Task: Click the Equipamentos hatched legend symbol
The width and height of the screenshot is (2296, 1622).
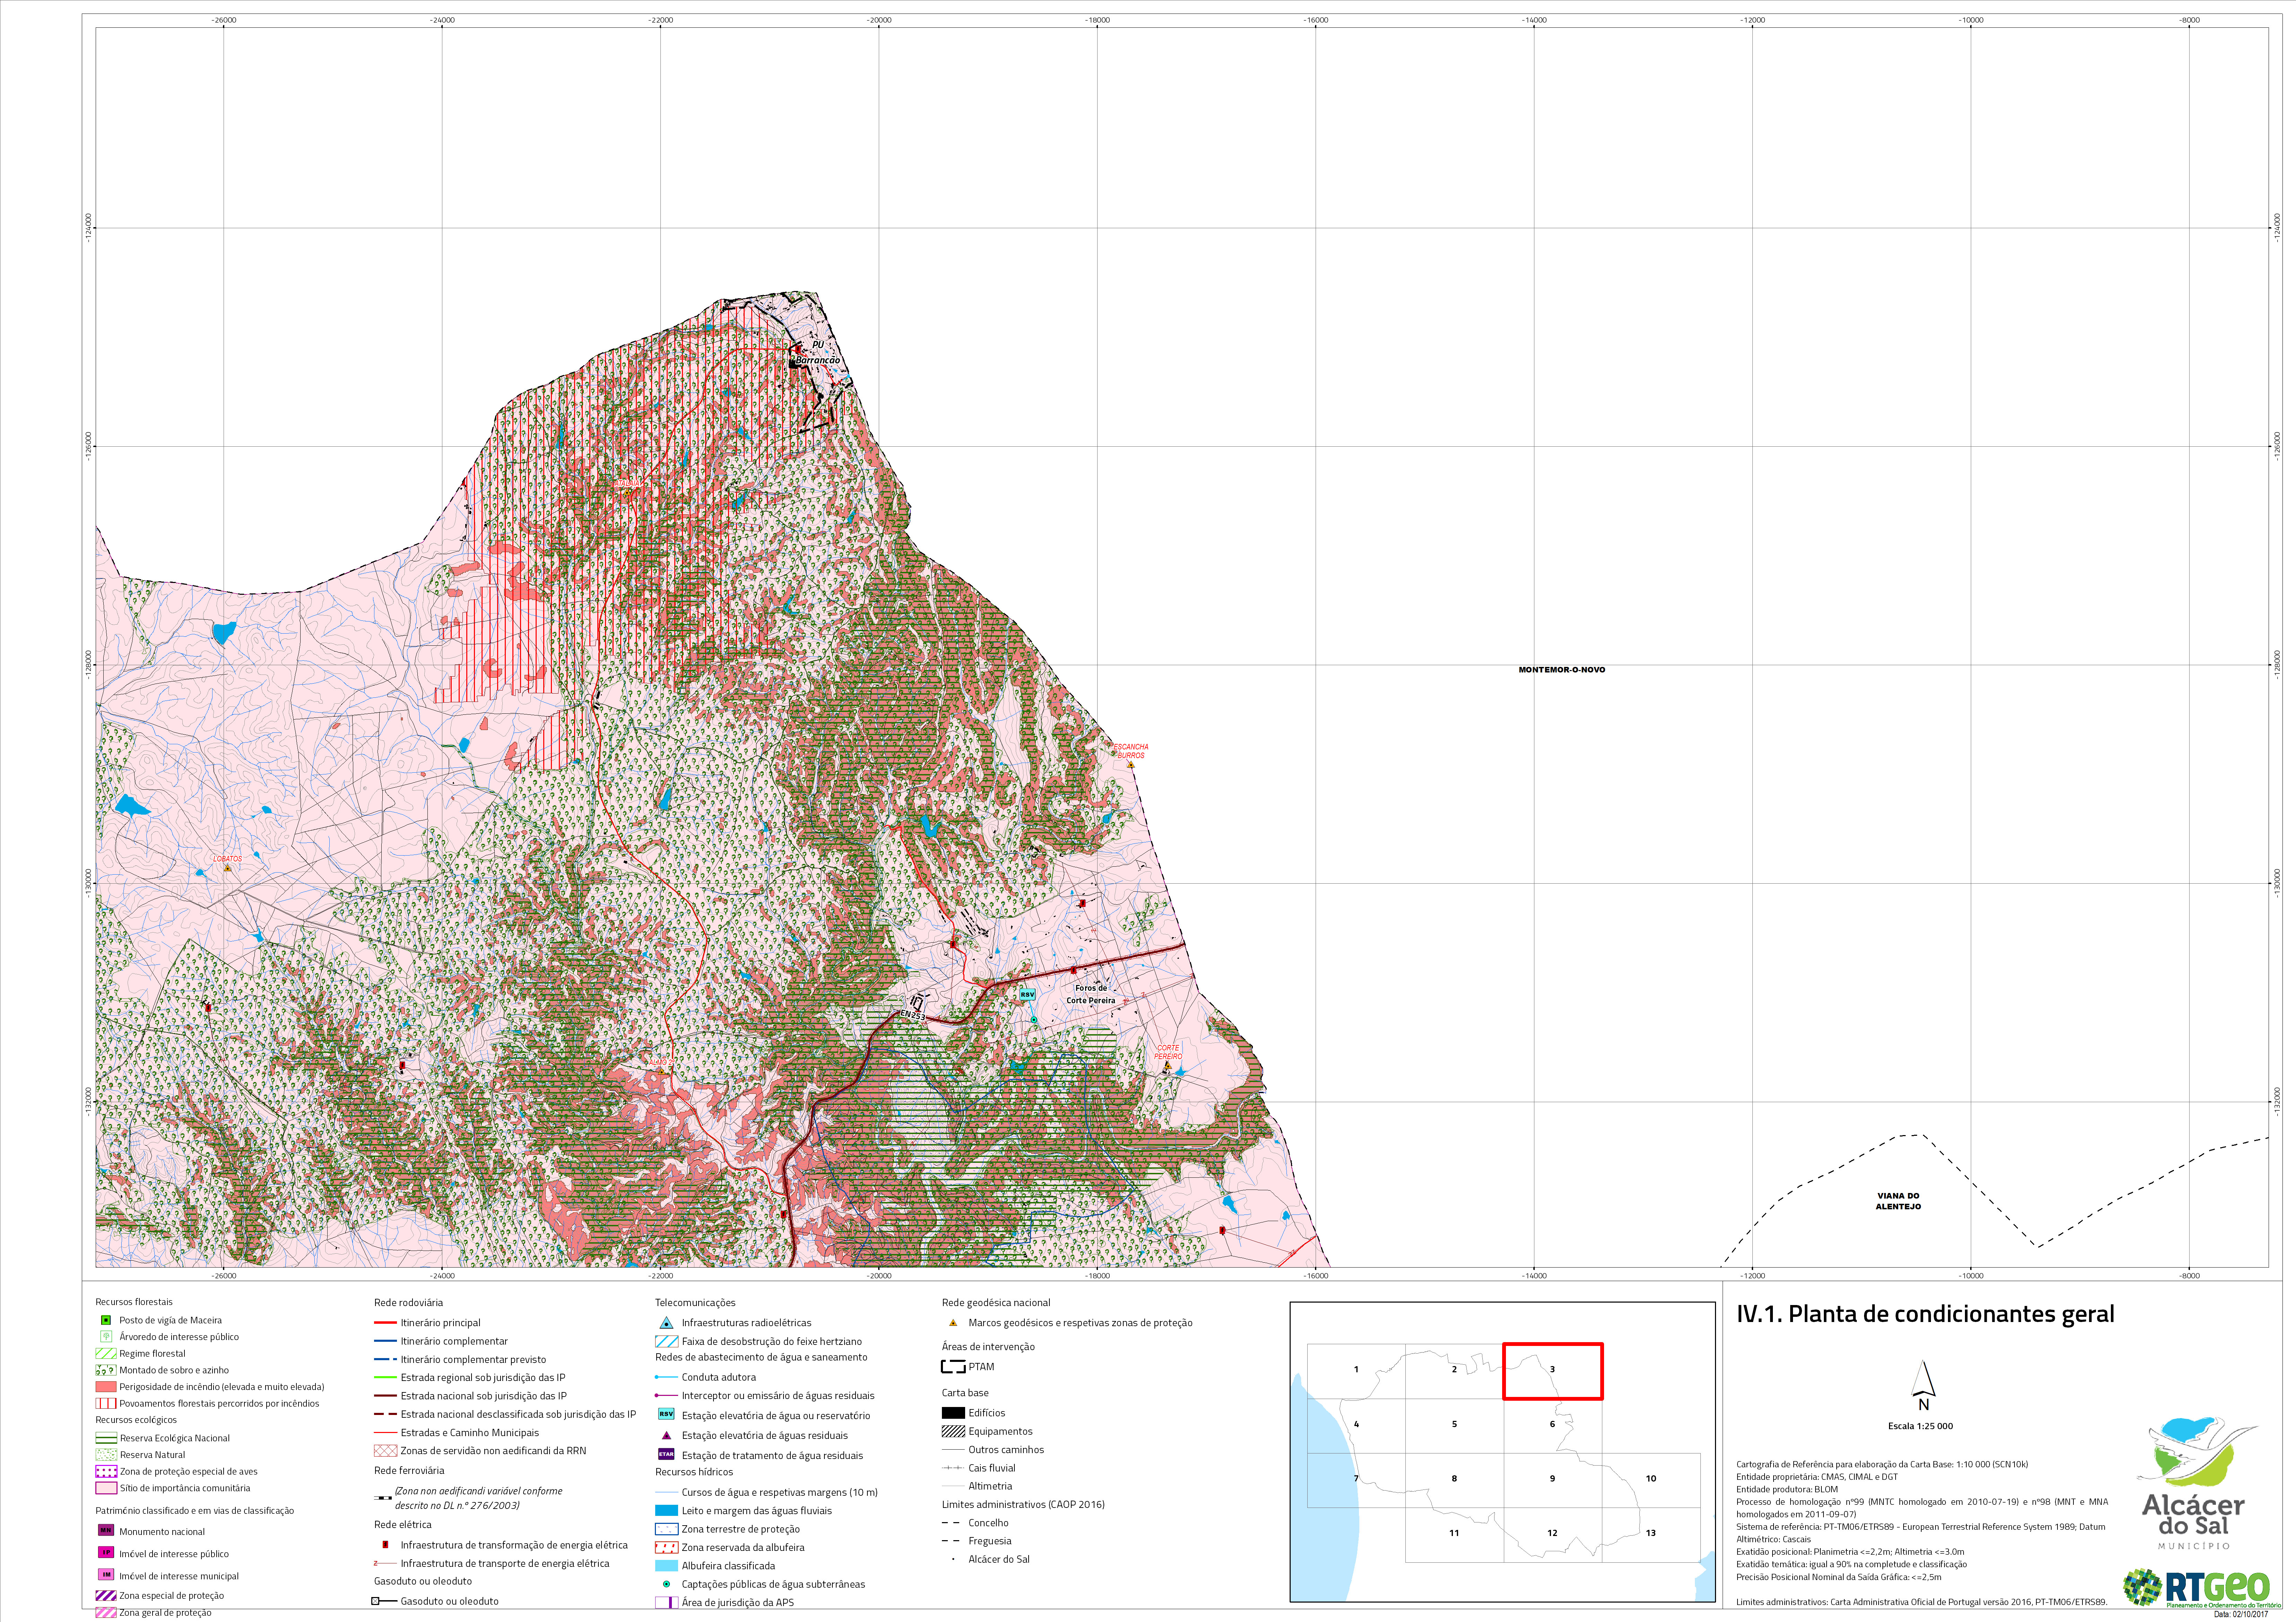Action: 953,1431
